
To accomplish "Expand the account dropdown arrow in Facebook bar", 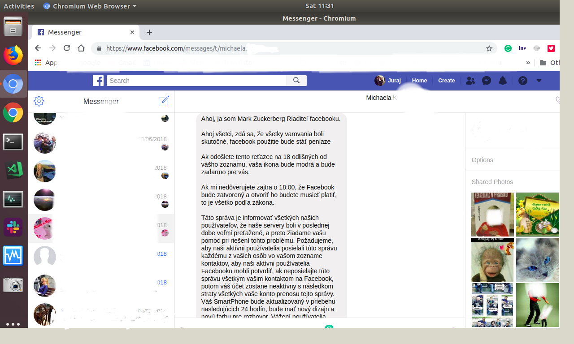I will click(539, 81).
